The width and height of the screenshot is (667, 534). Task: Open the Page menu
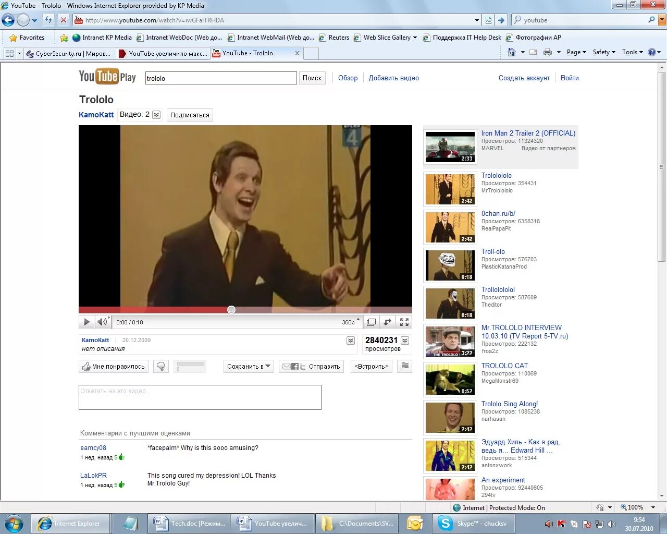[x=576, y=52]
